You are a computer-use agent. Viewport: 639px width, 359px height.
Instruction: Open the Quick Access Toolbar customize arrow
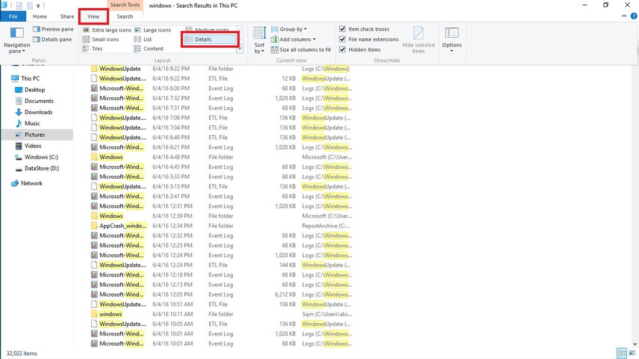[x=38, y=6]
